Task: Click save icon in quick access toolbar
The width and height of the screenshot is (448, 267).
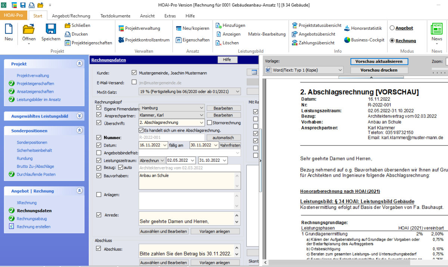Action: coord(23,5)
